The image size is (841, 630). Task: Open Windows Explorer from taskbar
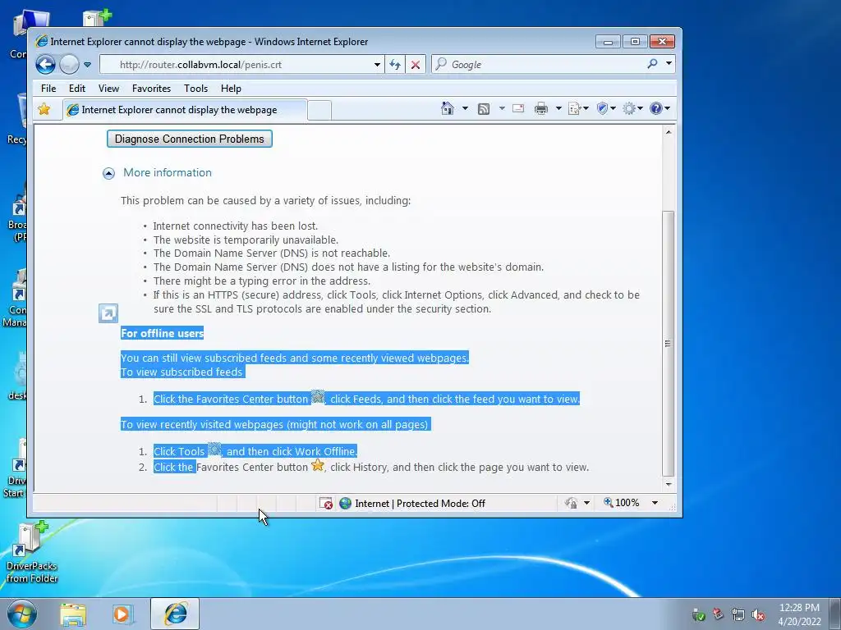point(73,614)
